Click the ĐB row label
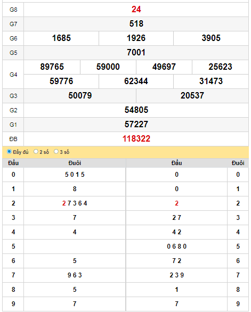The width and height of the screenshot is (251, 312). (13, 139)
